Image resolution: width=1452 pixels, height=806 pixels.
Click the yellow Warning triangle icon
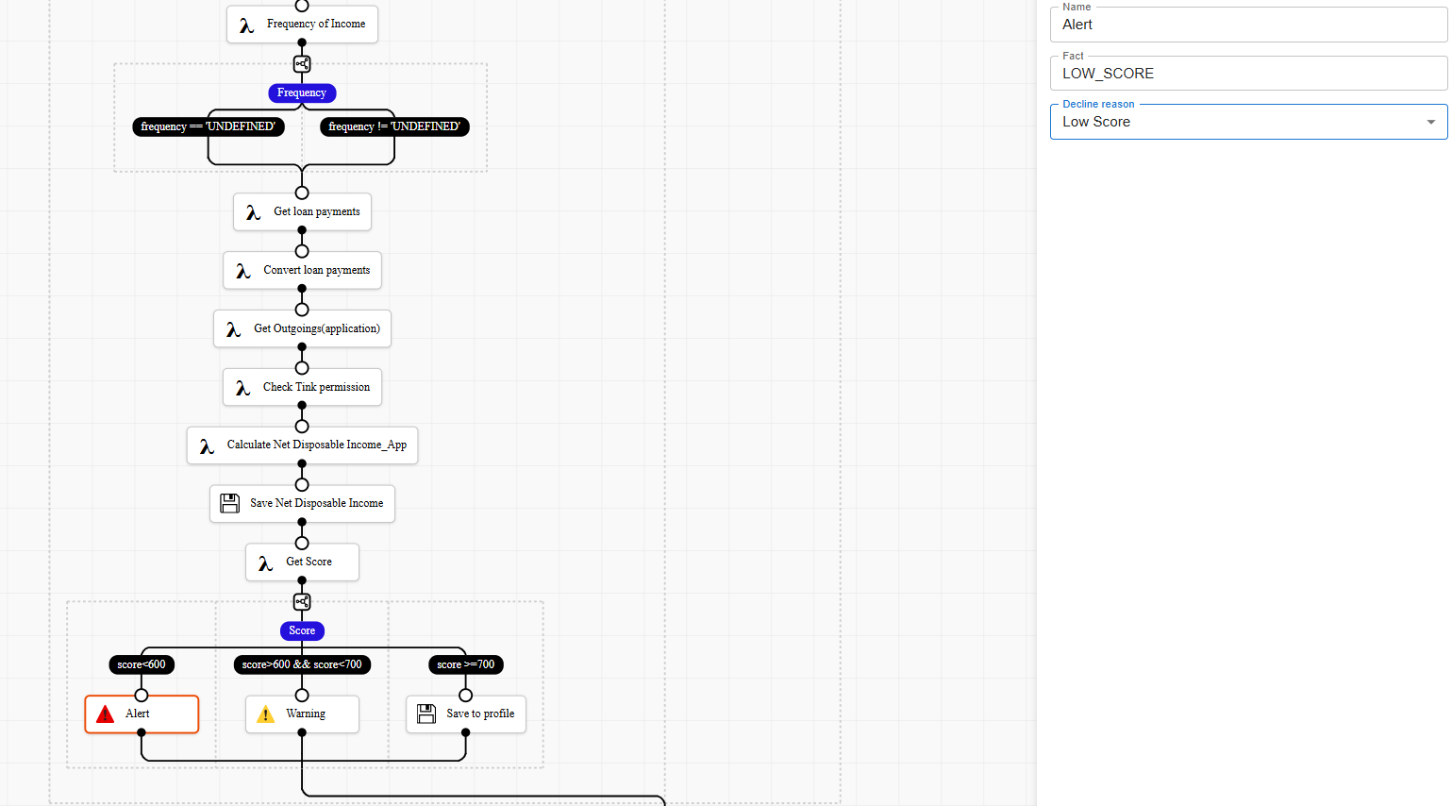pyautogui.click(x=266, y=714)
